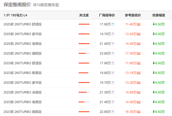172x116 pixels.
Task: Click the 关注度 bar for 2023款 卓越版
Action: [x=84, y=92]
